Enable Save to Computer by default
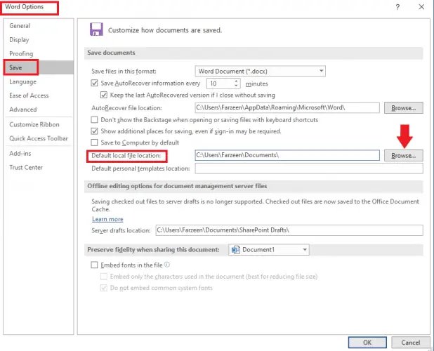434x351 pixels. tap(94, 143)
